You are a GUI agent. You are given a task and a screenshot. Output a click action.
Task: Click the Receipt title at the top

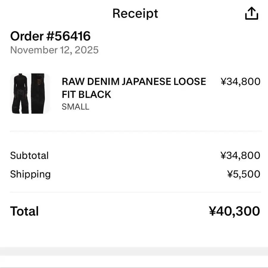point(135,13)
